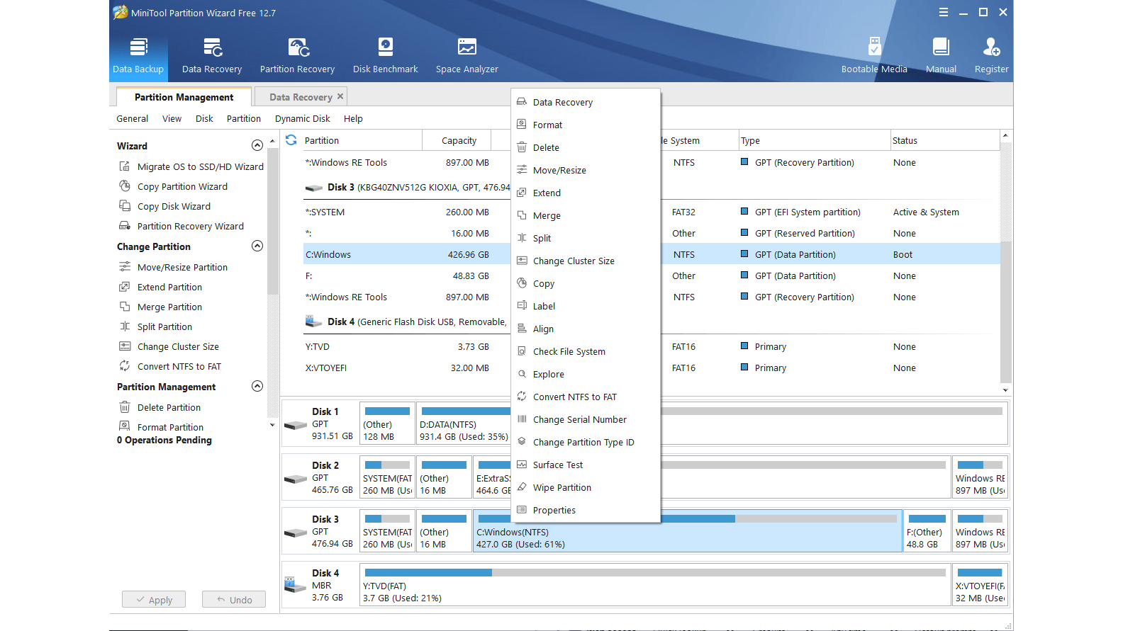Collapse the Partition Management sidebar section
The width and height of the screenshot is (1123, 631).
coord(257,386)
